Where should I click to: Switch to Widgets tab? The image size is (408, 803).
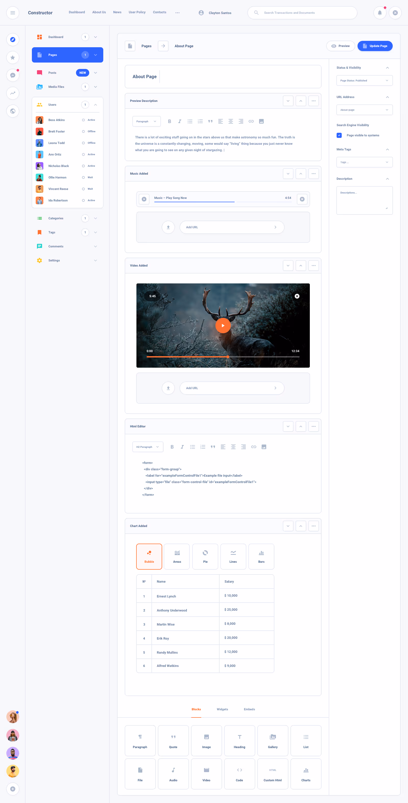pyautogui.click(x=222, y=709)
